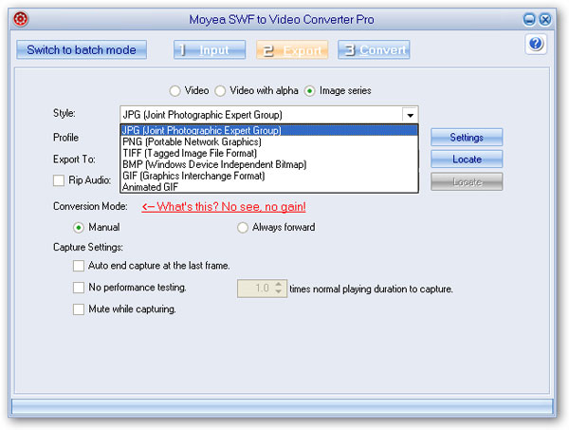569x430 pixels.
Task: Go to the Input step tab
Action: (x=210, y=49)
